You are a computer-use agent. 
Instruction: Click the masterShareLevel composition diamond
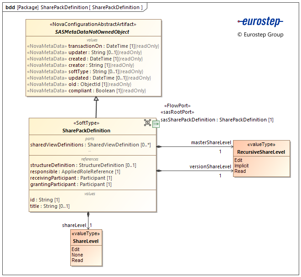(159, 146)
